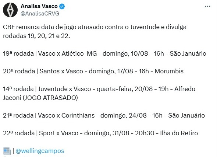Screen dimensions: 217x157
Task: Click the 14ª rodada Juventude x Vasco line
Action: 99,93
